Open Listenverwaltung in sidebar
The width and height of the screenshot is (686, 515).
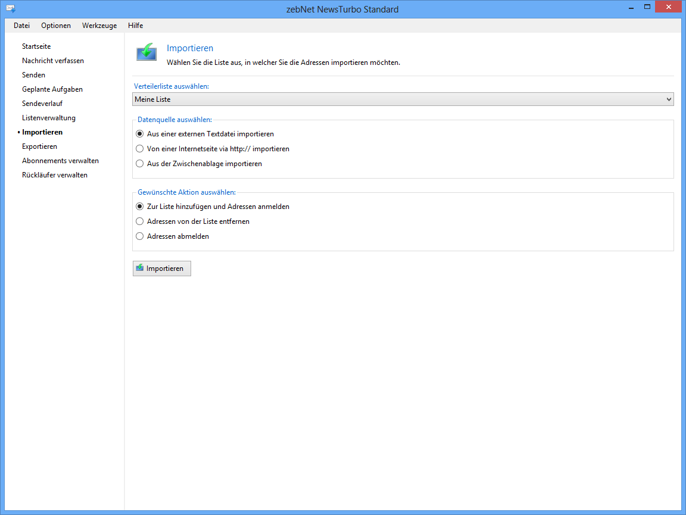49,118
